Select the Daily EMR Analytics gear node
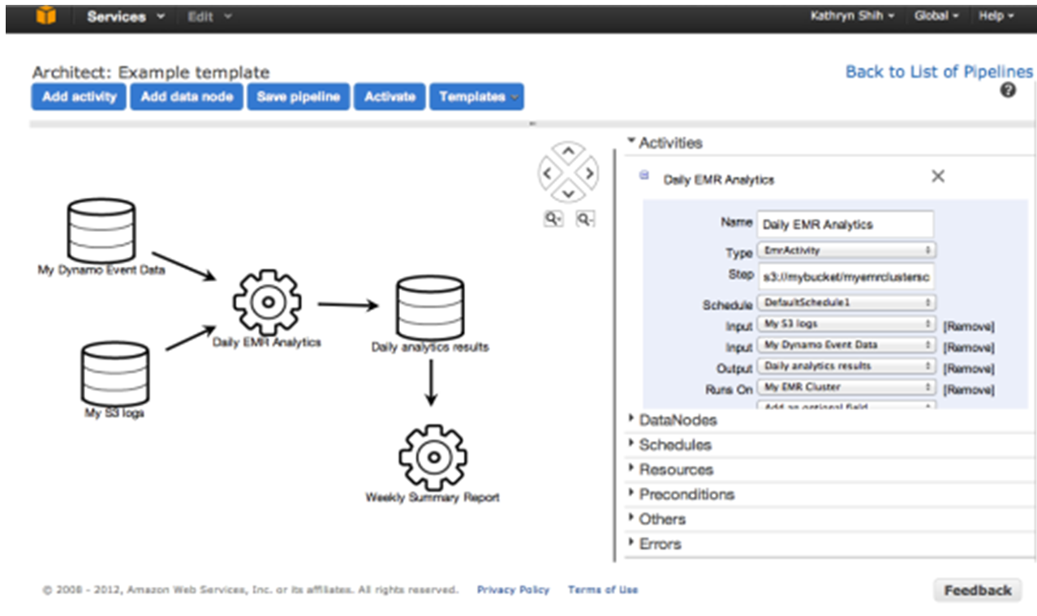1037x616 pixels. pyautogui.click(x=267, y=302)
